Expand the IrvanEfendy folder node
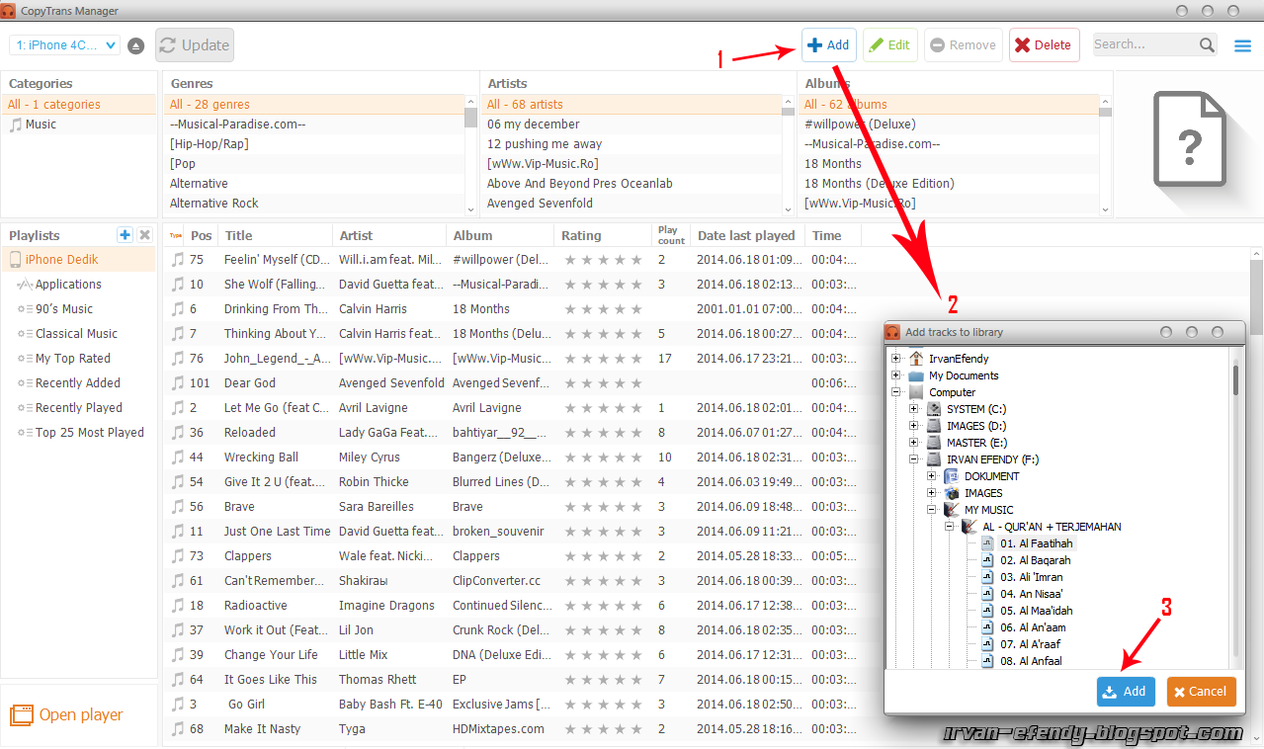The height and width of the screenshot is (749, 1264). [896, 359]
